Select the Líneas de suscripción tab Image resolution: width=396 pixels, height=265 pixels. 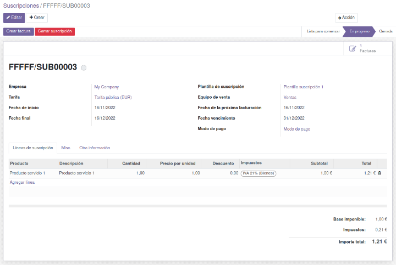33,148
